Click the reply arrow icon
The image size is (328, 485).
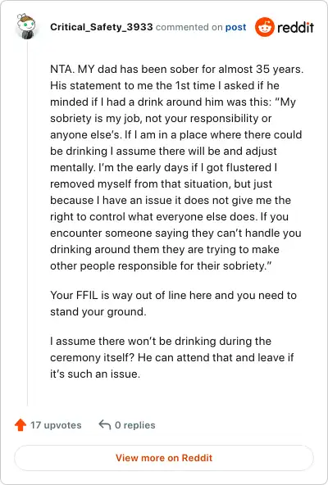[x=105, y=424]
